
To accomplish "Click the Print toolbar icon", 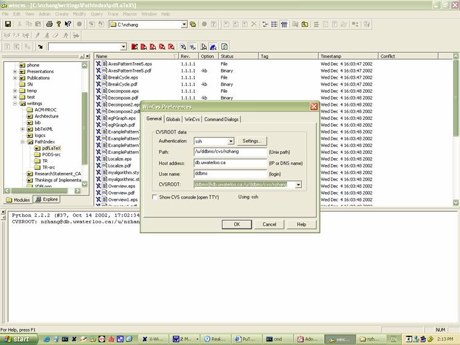I will point(49,24).
